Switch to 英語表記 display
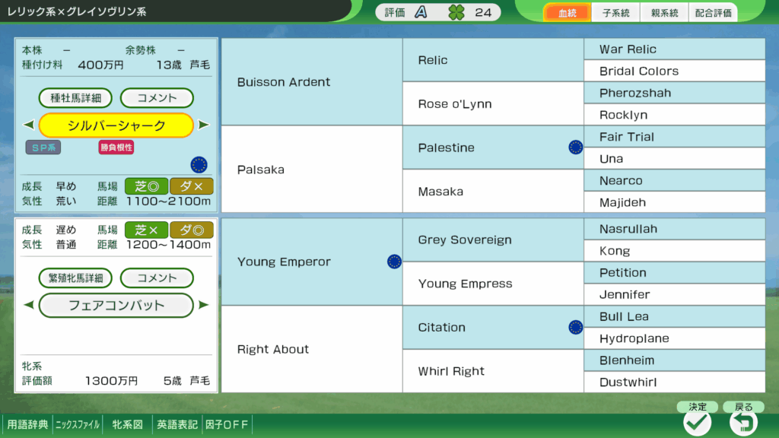The width and height of the screenshot is (779, 438). click(176, 424)
